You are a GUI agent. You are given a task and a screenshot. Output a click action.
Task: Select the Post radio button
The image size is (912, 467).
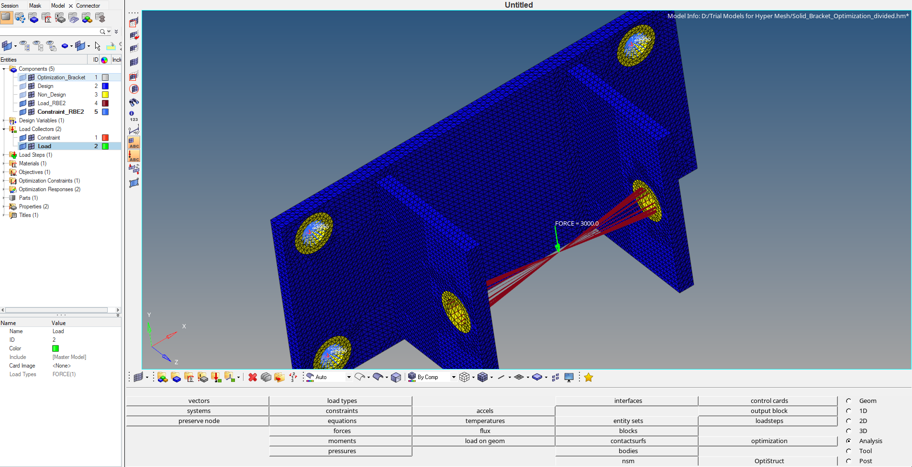point(849,461)
